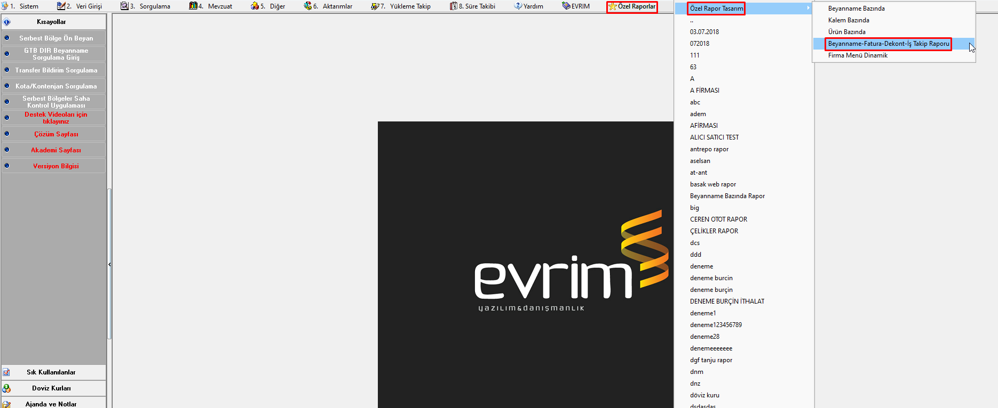The image size is (998, 408).
Task: Click bullet icon beside Akademi Sayfası
Action: click(7, 150)
